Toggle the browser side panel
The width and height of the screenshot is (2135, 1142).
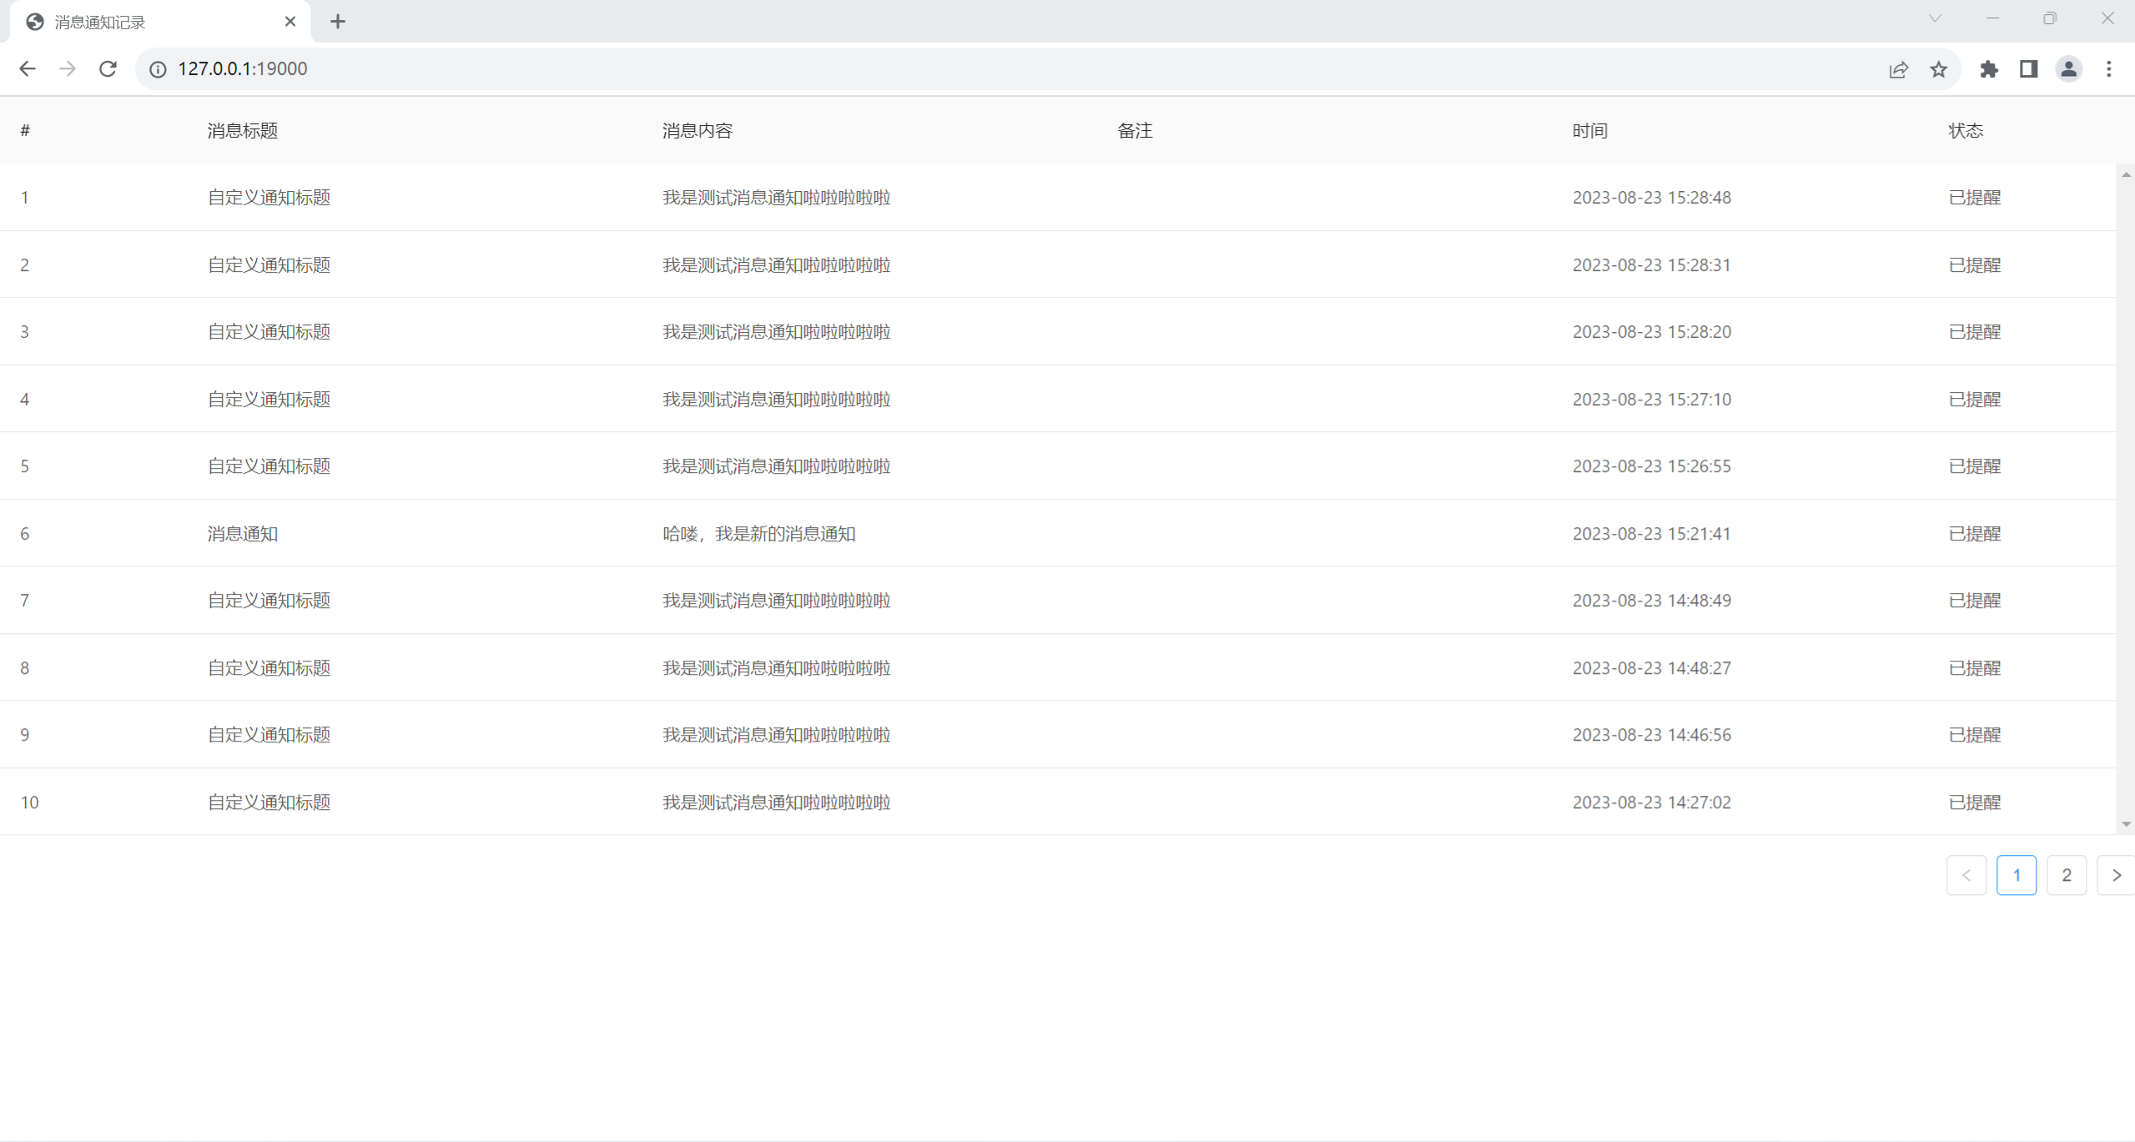(2028, 69)
